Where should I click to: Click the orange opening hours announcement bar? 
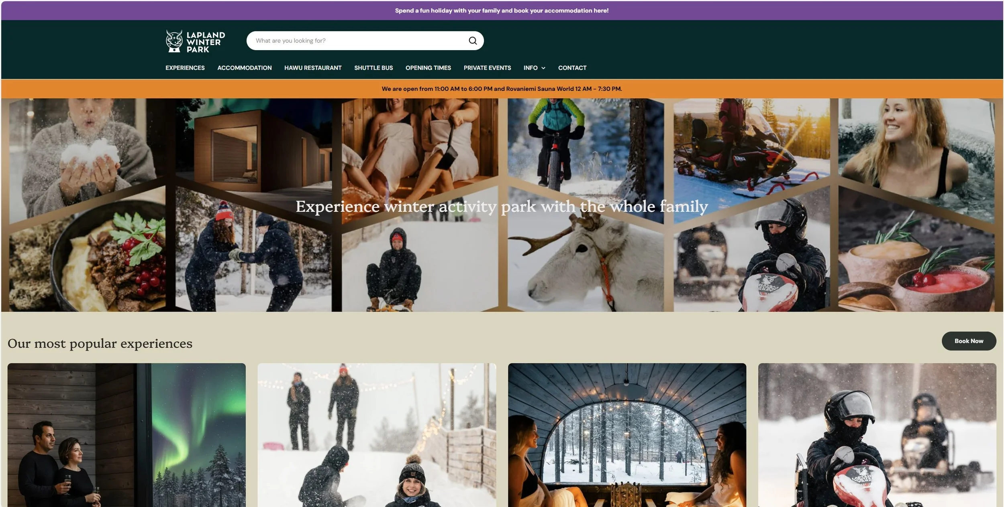pos(502,89)
